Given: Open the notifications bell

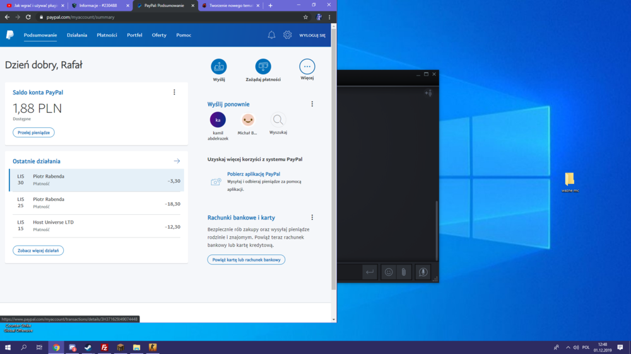Looking at the screenshot, I should [x=271, y=35].
